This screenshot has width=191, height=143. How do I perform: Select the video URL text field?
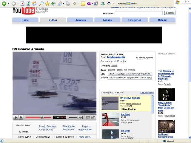coord(130,74)
